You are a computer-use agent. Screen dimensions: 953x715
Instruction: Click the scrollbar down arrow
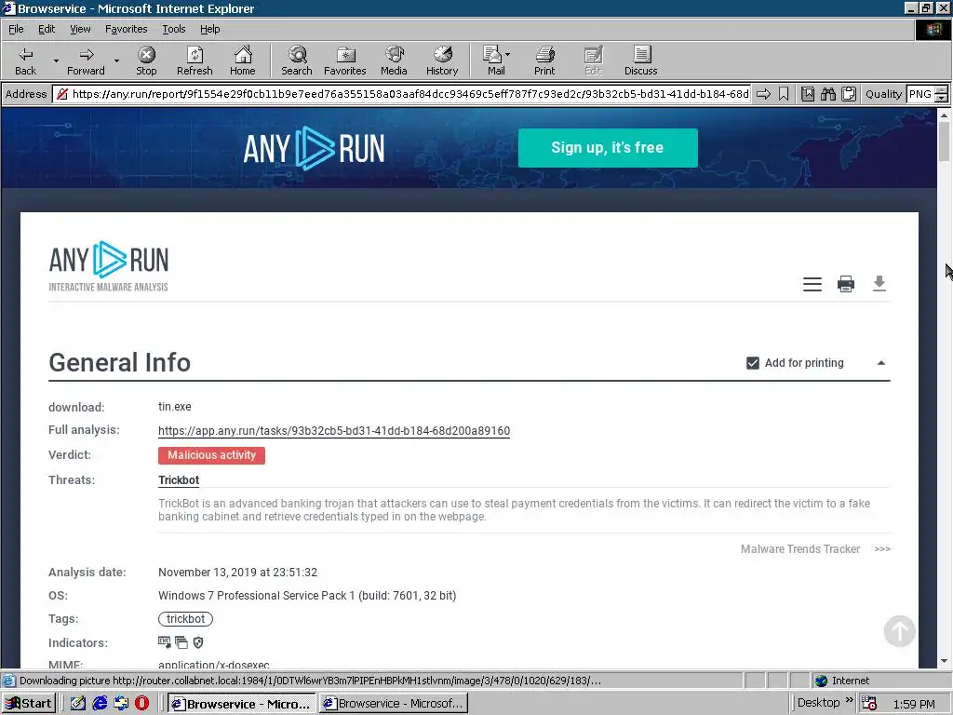(x=944, y=661)
